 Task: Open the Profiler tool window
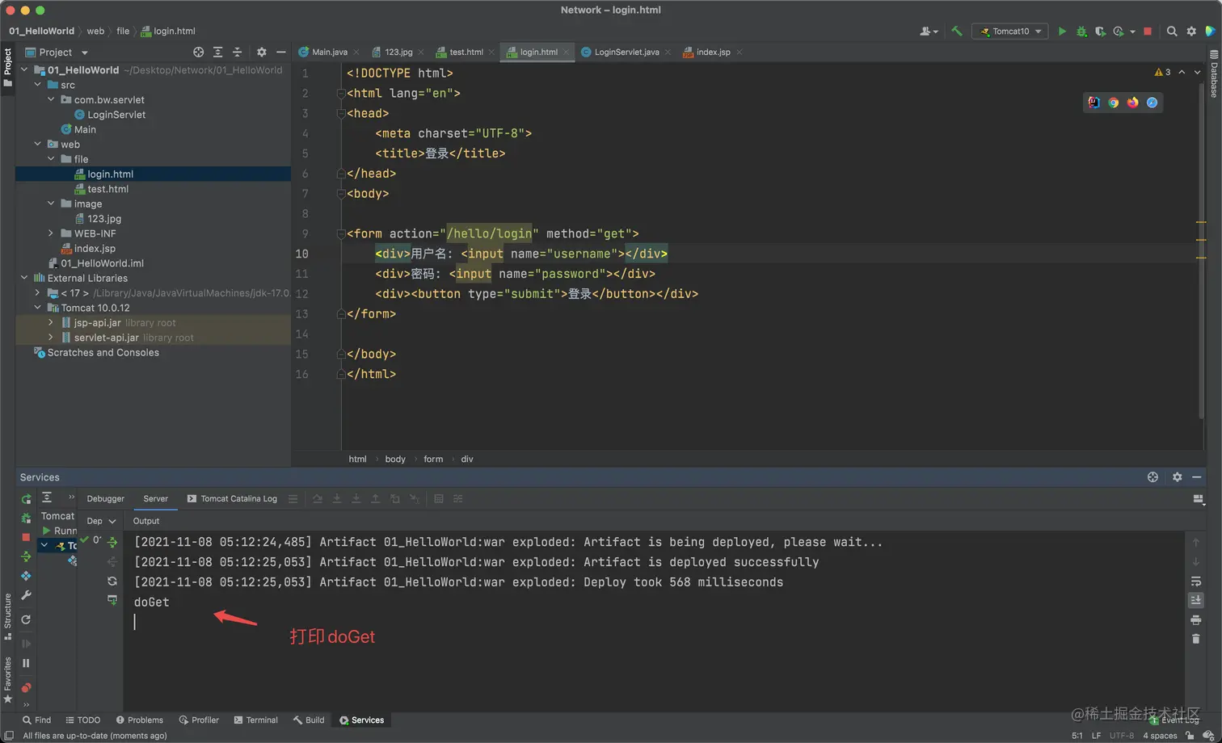[199, 720]
